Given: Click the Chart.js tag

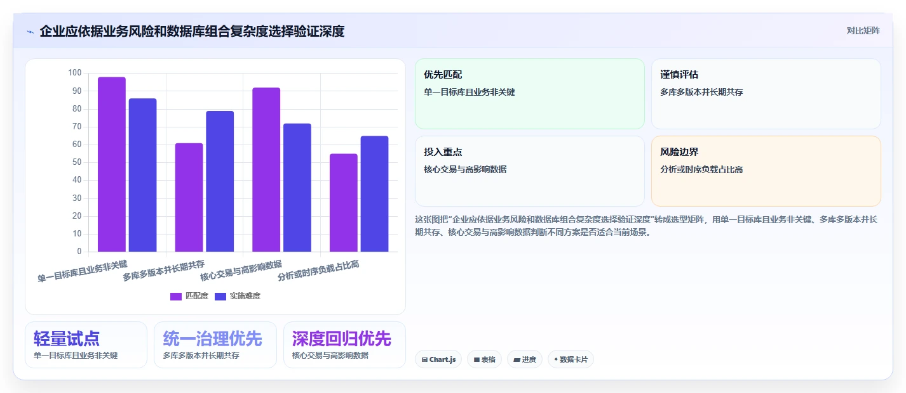Looking at the screenshot, I should pos(438,359).
